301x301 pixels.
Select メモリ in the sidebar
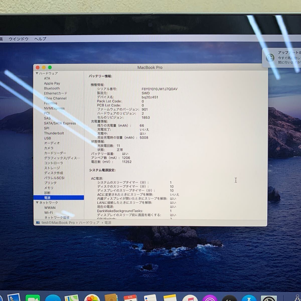point(49,188)
